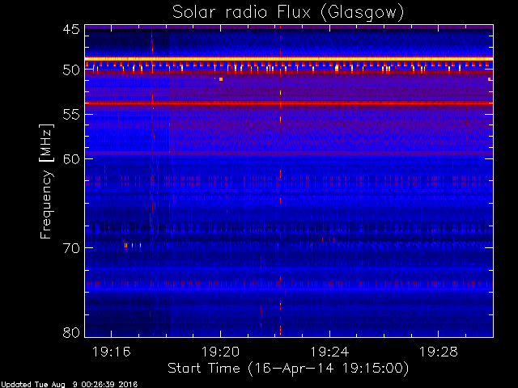This screenshot has height=388, width=518.
Task: Select the '60' frequency axis label
Action: (x=71, y=159)
